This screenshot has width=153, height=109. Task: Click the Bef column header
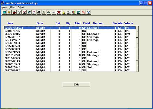click(58, 23)
